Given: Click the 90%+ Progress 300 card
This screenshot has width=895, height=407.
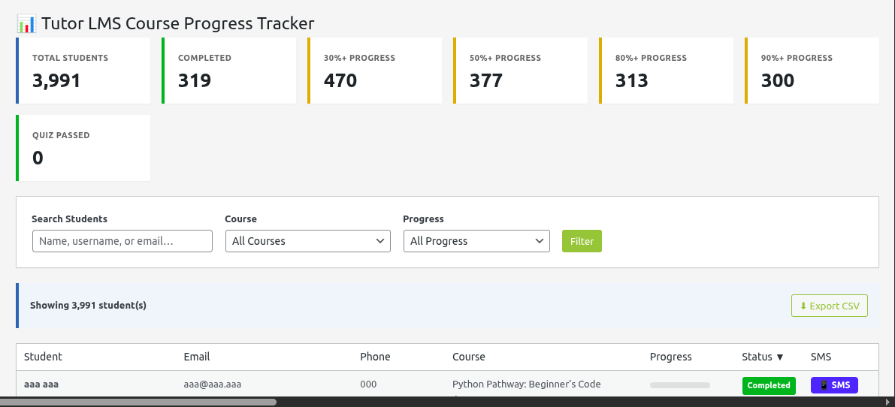Looking at the screenshot, I should (812, 71).
